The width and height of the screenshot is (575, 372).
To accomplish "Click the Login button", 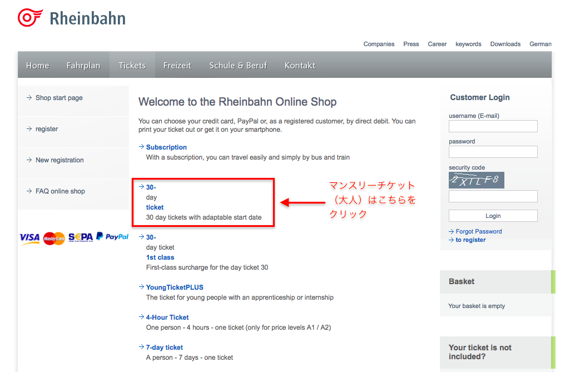I will point(493,216).
